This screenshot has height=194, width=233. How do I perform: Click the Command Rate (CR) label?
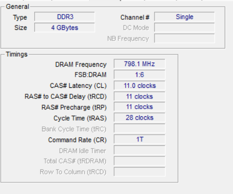click(x=78, y=140)
